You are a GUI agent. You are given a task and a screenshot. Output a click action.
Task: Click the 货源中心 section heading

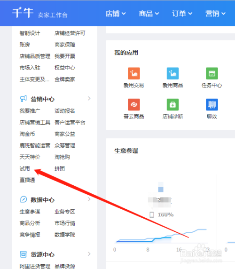pos(42,254)
